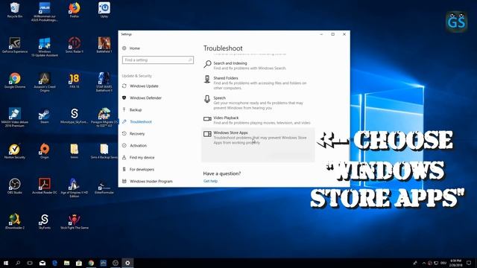
Task: Maximize the Settings window
Action: tap(333, 34)
